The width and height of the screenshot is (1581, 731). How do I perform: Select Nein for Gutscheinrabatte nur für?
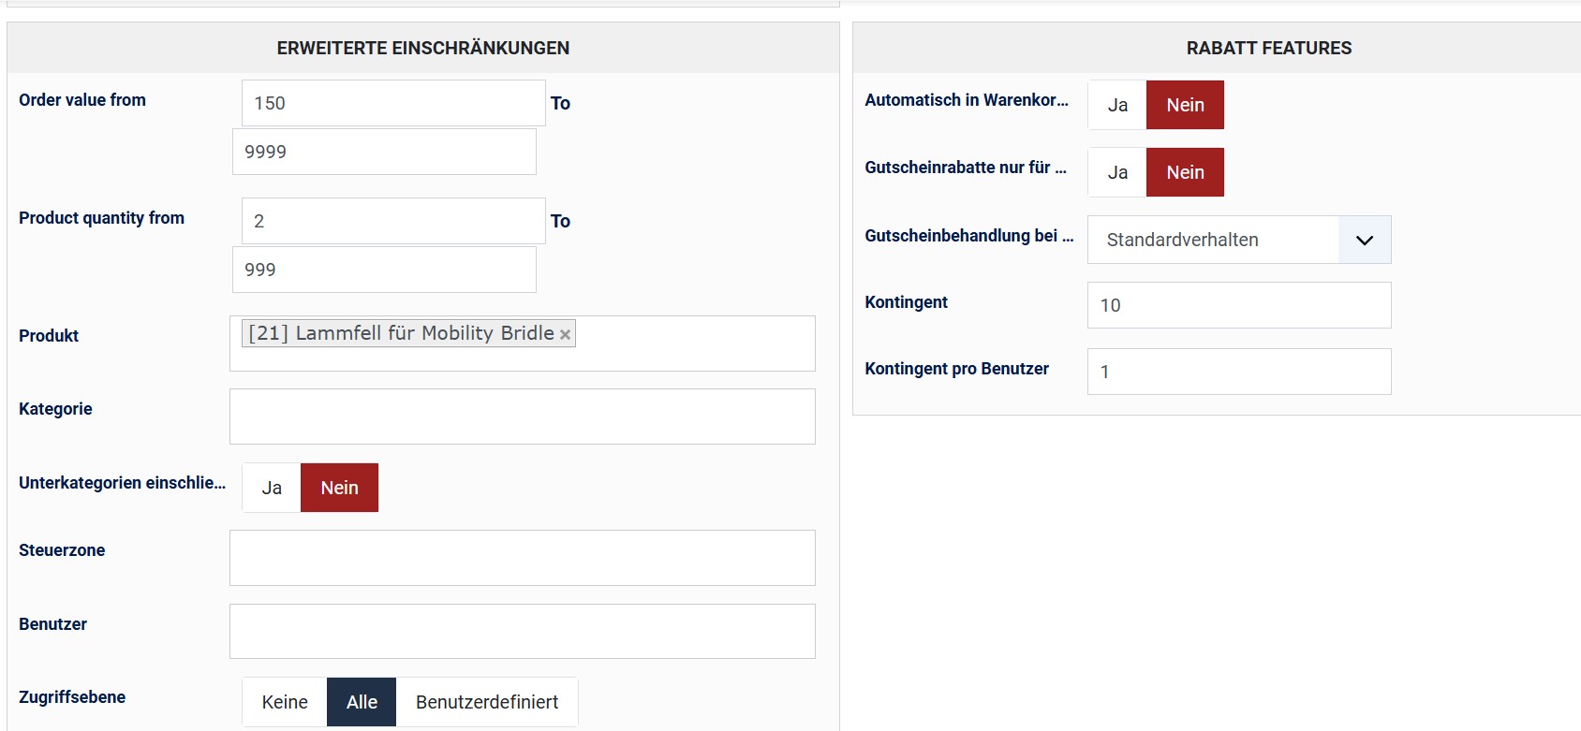tap(1185, 172)
